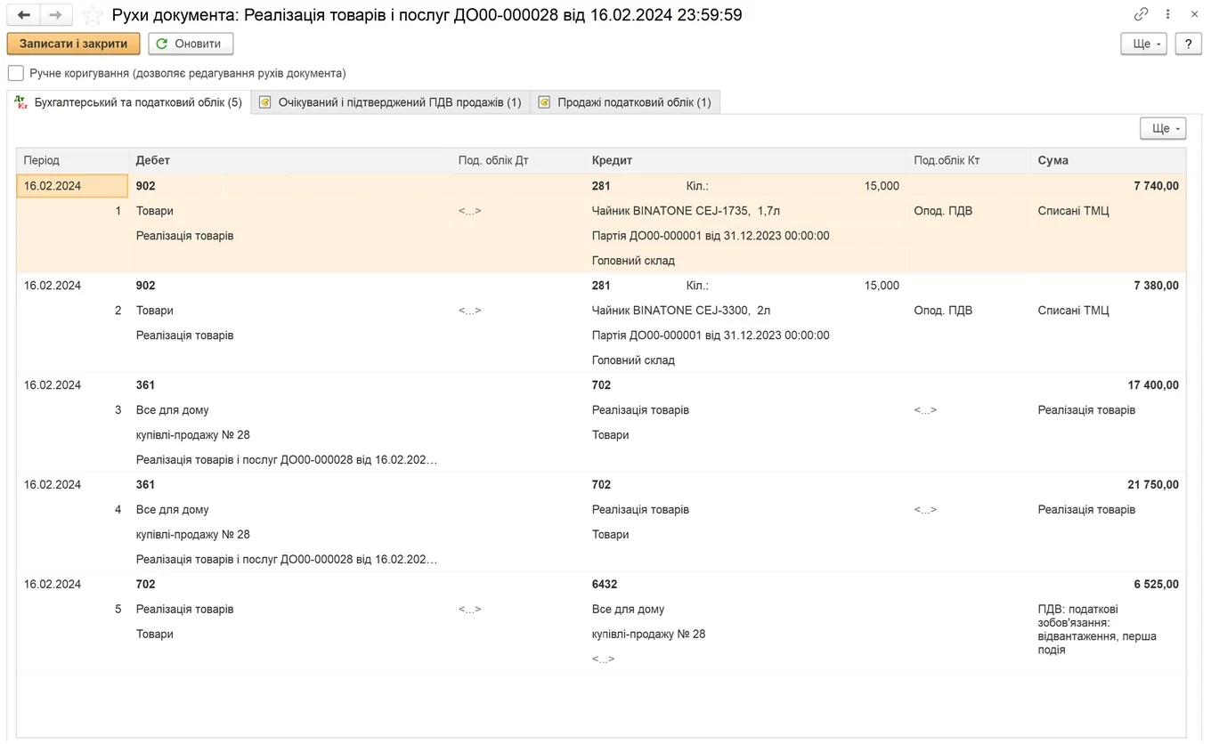Click Записати і закрити button
This screenshot has height=744, width=1211.
(x=74, y=44)
